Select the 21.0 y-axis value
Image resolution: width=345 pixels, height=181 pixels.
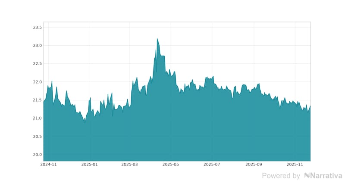(37, 118)
